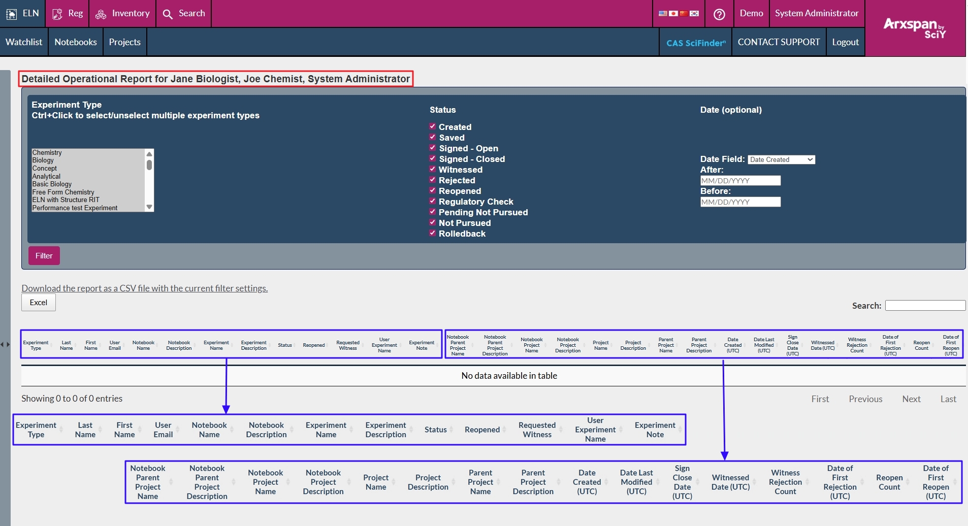968x526 pixels.
Task: Uncheck the Witnessed status checkbox
Action: pyautogui.click(x=432, y=169)
